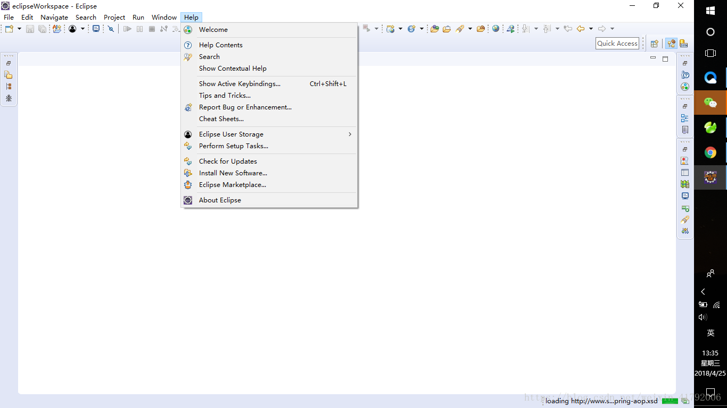Screen dimensions: 727x408
Task: Open a console via blue monitor icon
Action: coord(96,29)
